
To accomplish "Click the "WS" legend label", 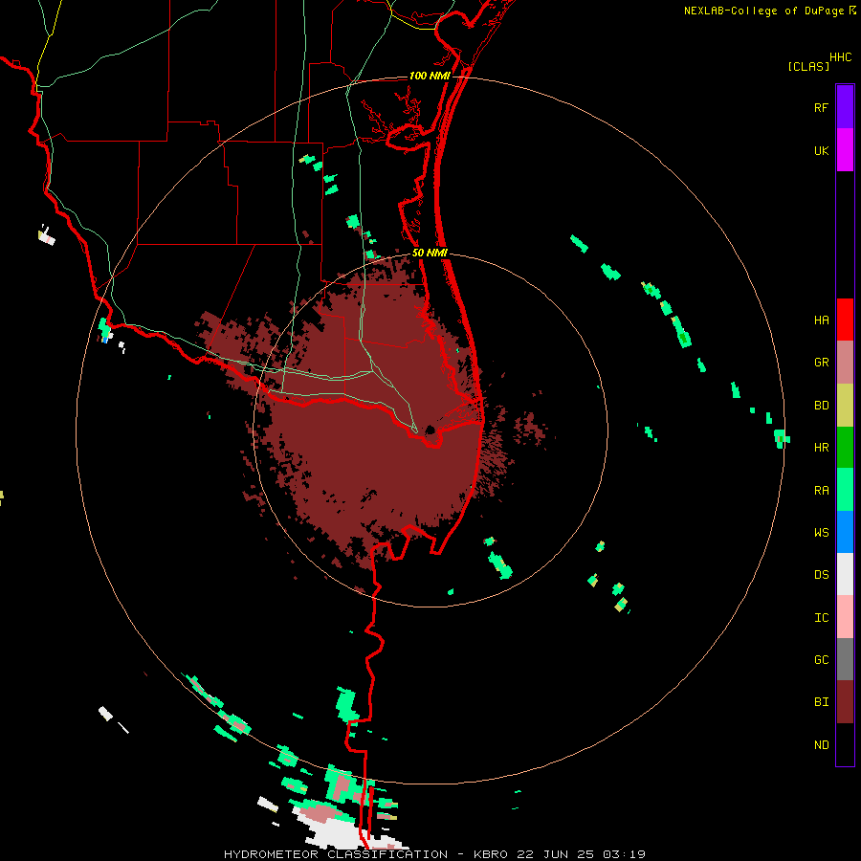I will [821, 533].
